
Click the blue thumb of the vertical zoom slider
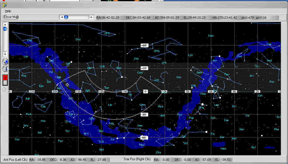click(5, 29)
